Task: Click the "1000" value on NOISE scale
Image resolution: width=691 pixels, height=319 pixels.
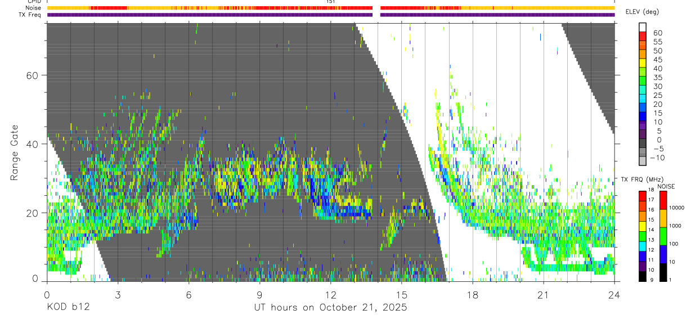Action: (675, 226)
